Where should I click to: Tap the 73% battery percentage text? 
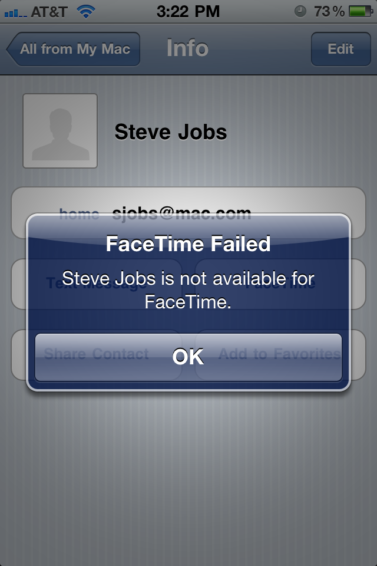329,12
